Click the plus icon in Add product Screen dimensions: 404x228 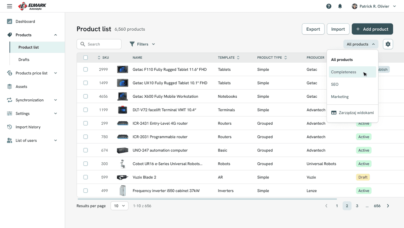pos(358,29)
